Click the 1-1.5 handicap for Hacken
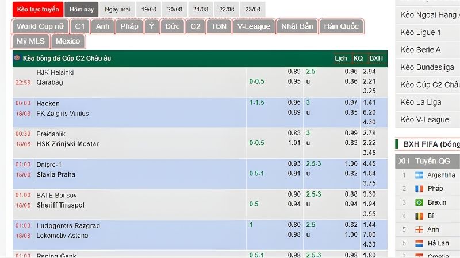The width and height of the screenshot is (460, 258). coord(256,103)
